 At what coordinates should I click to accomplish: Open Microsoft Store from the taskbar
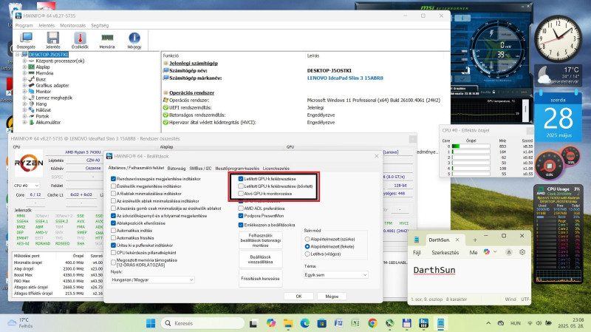coord(322,323)
